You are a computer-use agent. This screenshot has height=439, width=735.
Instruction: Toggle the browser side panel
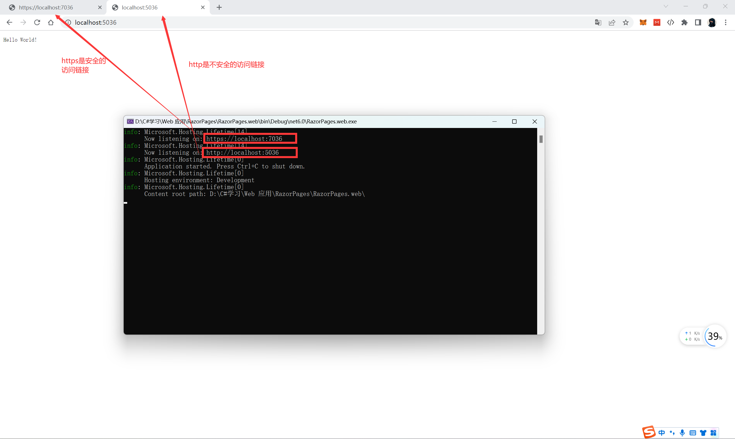point(698,22)
